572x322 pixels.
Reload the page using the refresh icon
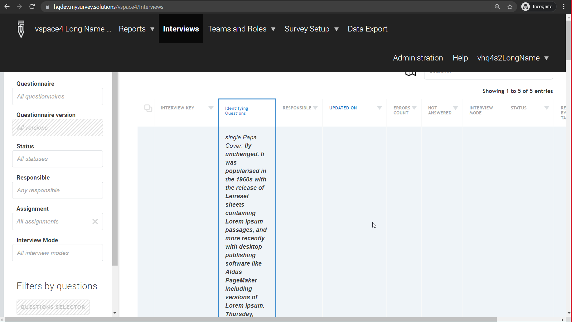coord(32,7)
